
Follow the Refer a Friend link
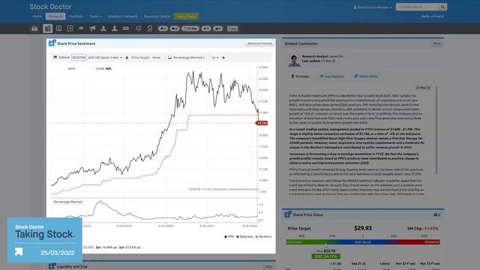pyautogui.click(x=432, y=16)
